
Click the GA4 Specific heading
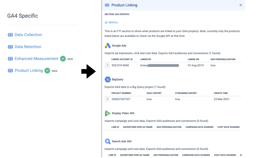click(x=22, y=16)
